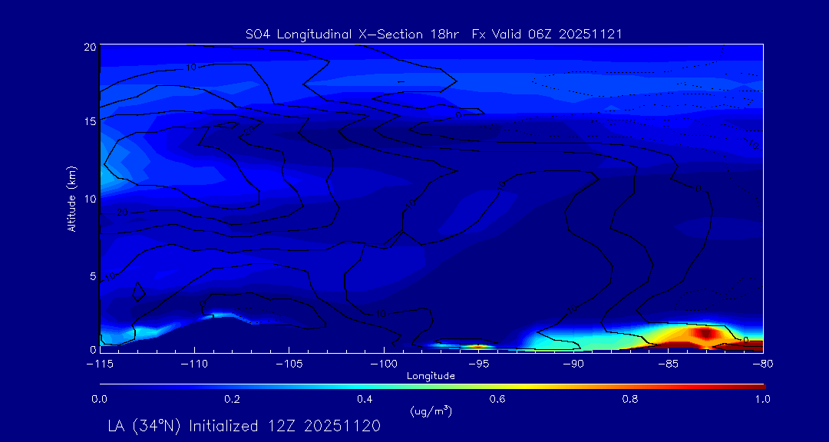Click colorbar label "0.8"

630,399
